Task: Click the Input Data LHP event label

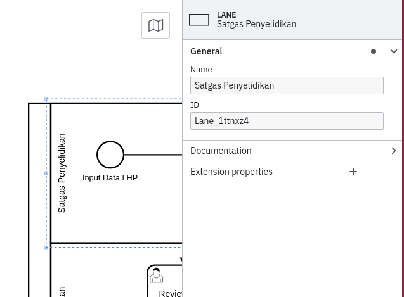Action: tap(110, 178)
